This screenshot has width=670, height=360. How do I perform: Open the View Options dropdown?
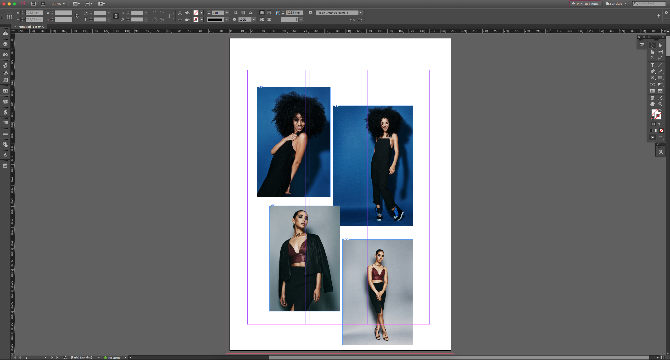(x=76, y=4)
